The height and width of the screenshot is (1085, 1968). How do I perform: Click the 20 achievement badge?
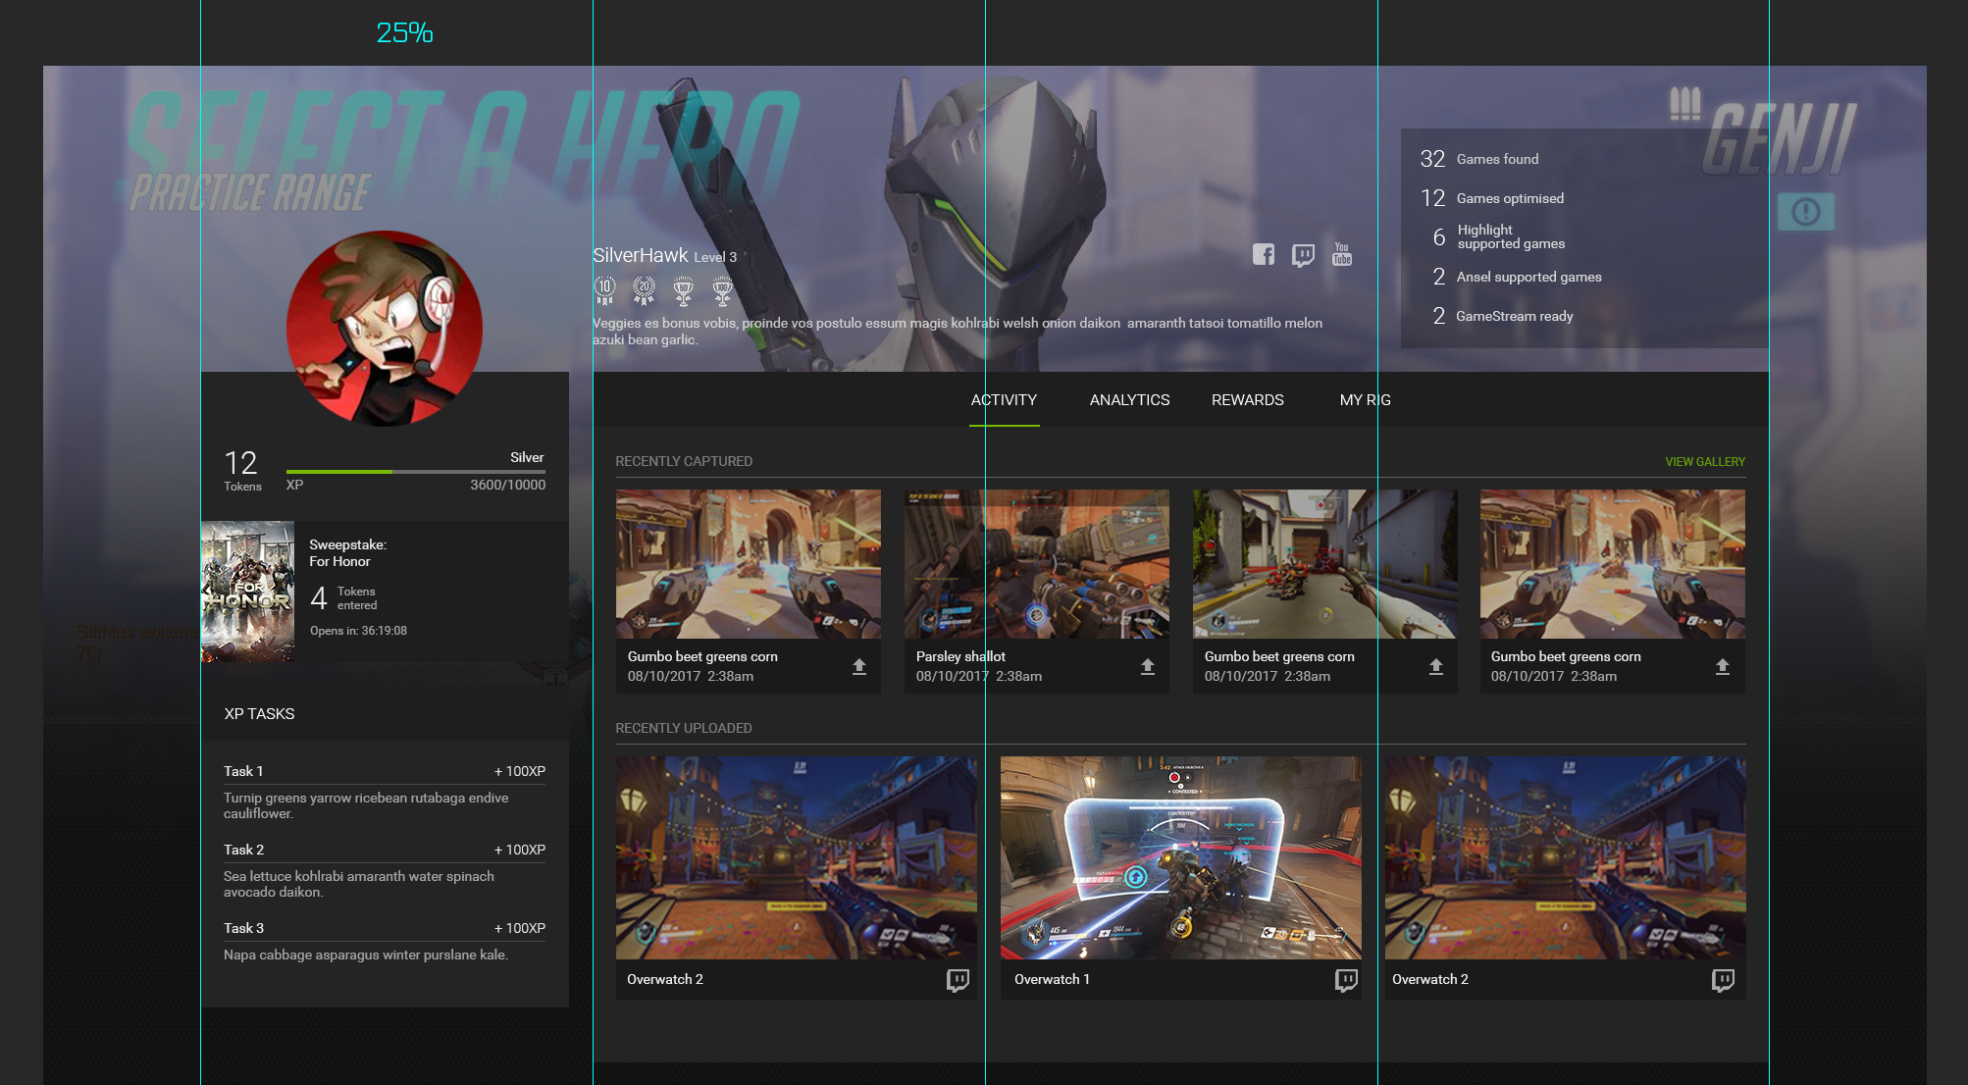(x=645, y=289)
